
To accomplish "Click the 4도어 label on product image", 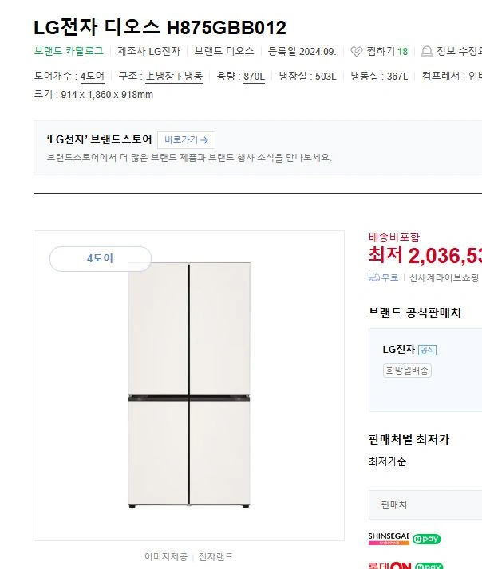I will coord(101,258).
